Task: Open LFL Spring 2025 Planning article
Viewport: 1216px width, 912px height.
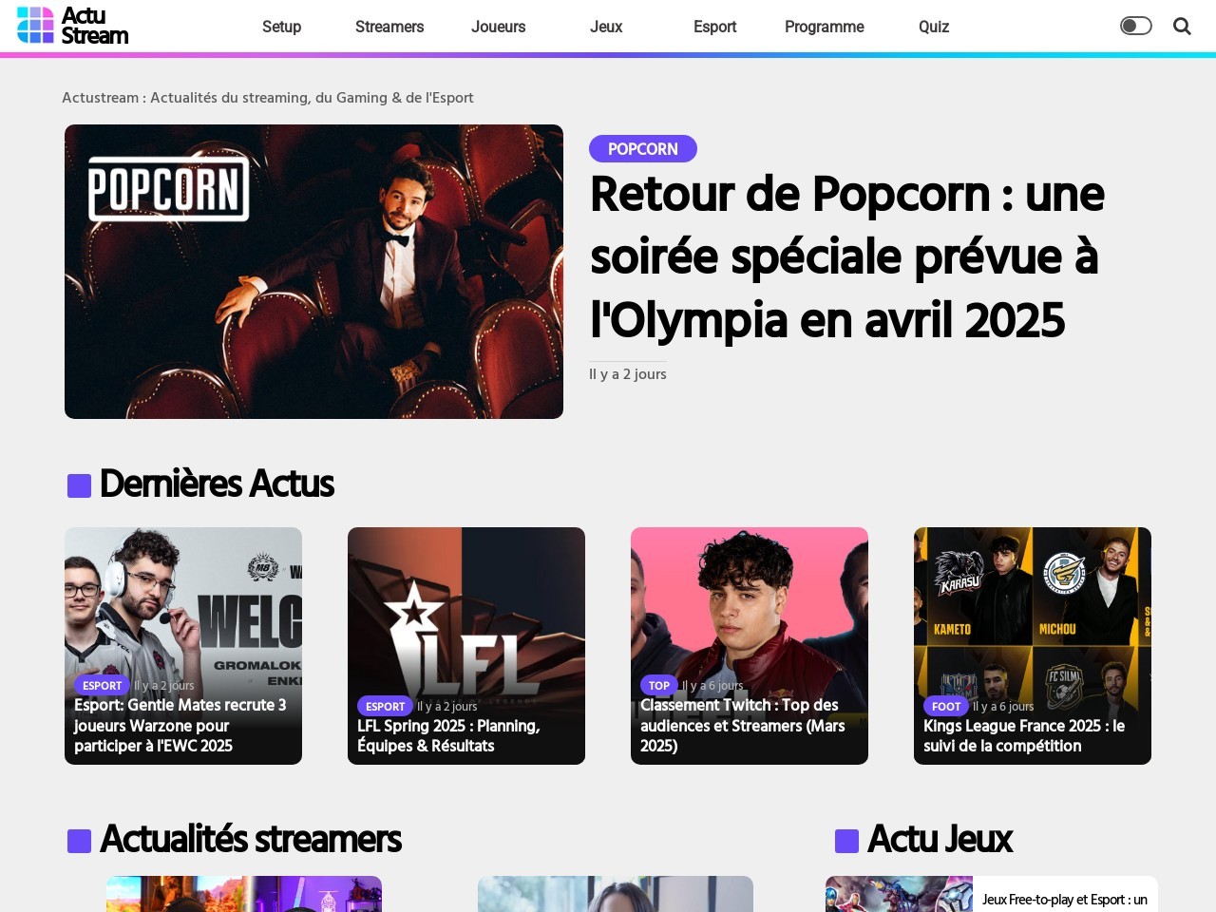Action: [x=448, y=735]
